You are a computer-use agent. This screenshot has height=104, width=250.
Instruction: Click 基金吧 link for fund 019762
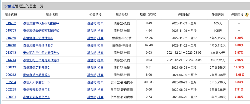pos(92,23)
